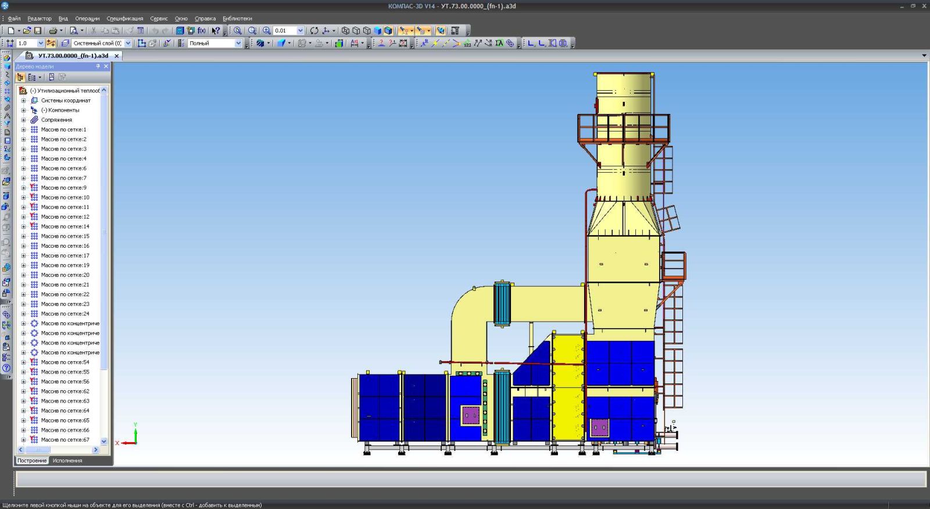The image size is (930, 509).
Task: Open the Полный display mode dropdown
Action: point(238,43)
